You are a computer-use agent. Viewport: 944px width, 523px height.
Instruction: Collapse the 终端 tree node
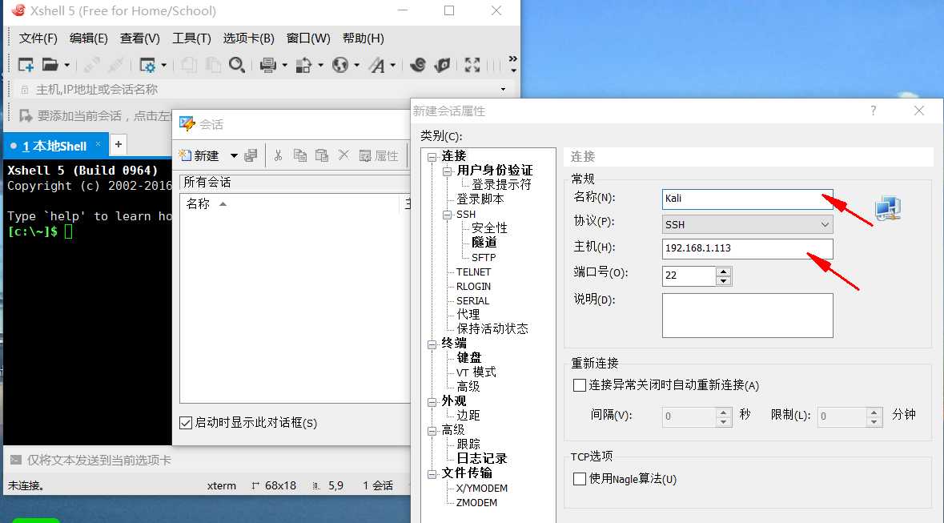pyautogui.click(x=432, y=344)
